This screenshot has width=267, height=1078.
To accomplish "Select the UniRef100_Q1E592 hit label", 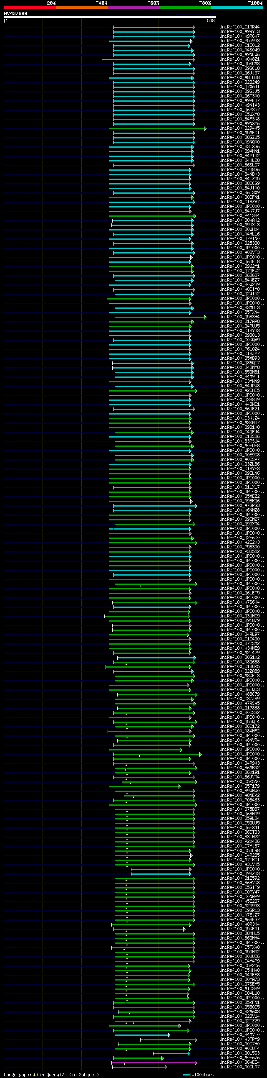I will coord(239,879).
